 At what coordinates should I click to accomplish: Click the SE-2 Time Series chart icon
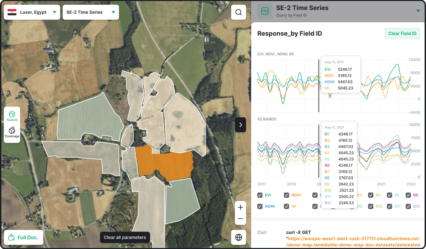[x=265, y=11]
